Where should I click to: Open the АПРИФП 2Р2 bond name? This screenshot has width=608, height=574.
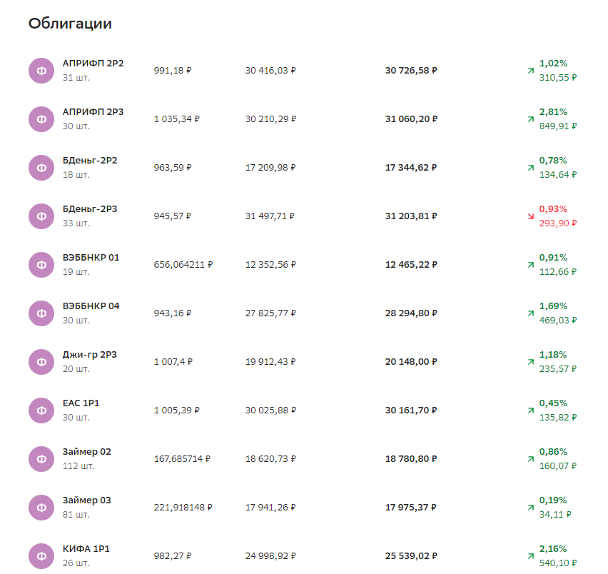tap(93, 63)
